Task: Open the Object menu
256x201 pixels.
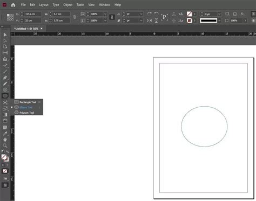Action: click(68, 5)
